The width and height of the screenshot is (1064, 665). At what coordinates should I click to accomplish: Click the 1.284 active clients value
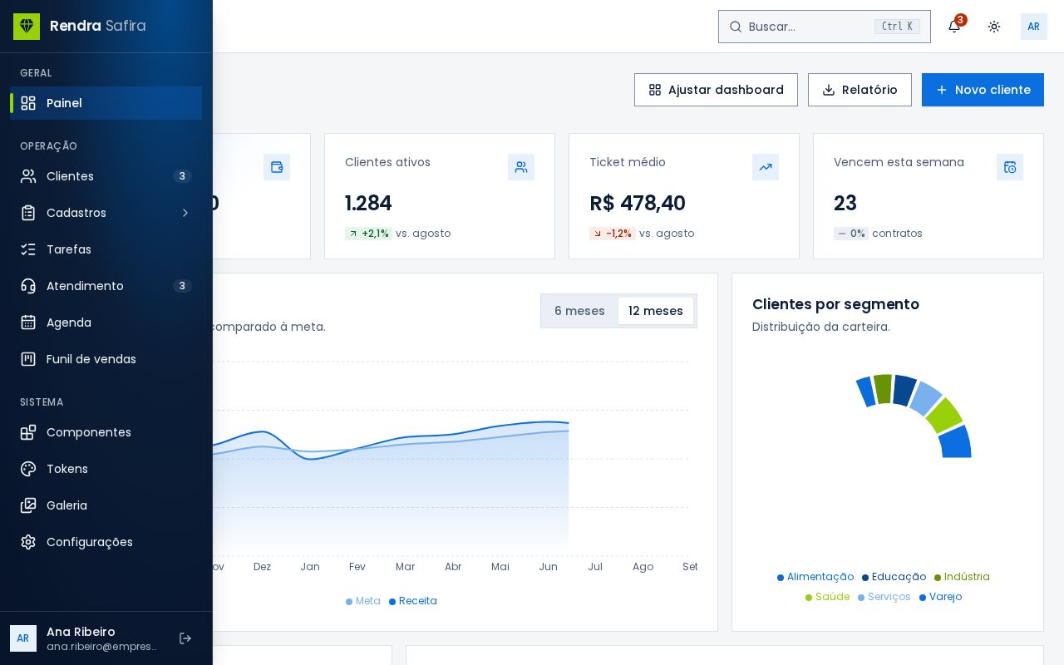pos(368,204)
